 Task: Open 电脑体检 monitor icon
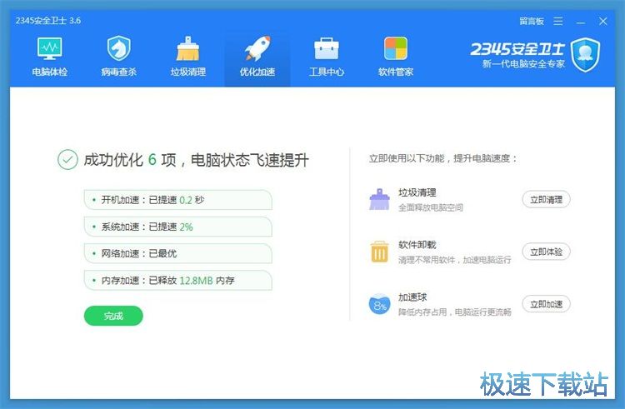pos(50,48)
